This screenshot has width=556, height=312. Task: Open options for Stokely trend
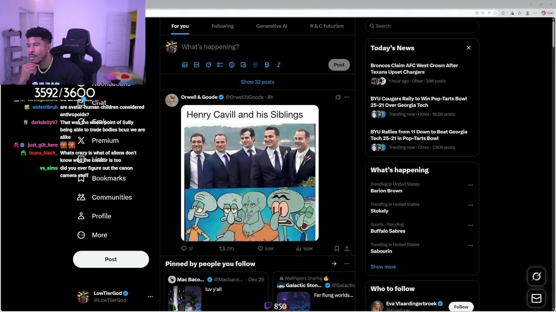tap(470, 205)
